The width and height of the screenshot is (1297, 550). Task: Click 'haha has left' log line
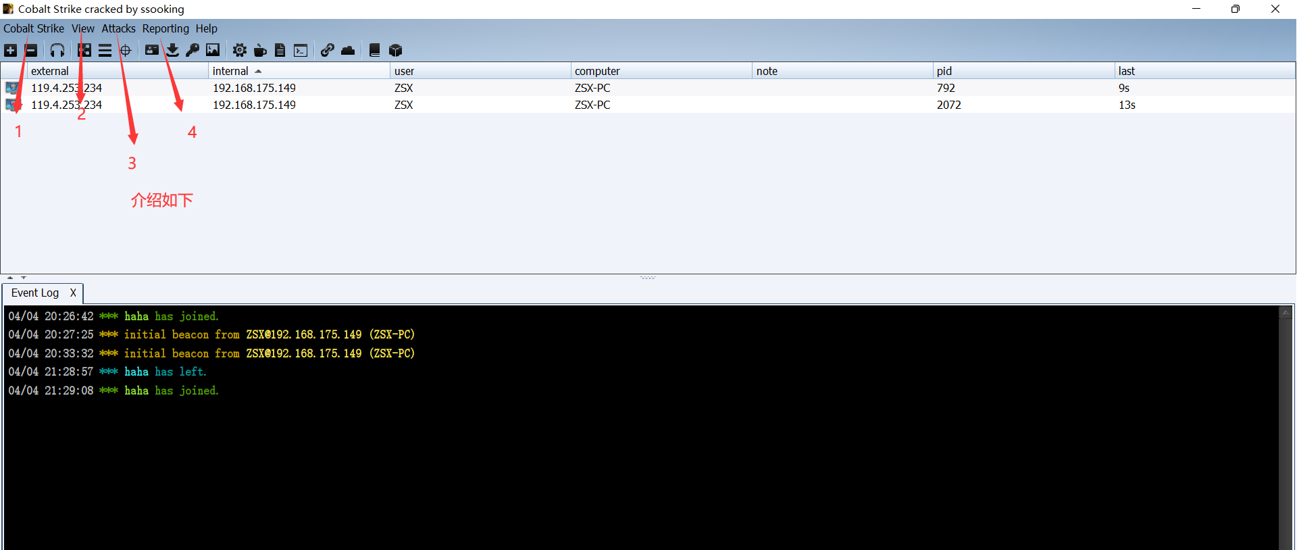coord(107,372)
